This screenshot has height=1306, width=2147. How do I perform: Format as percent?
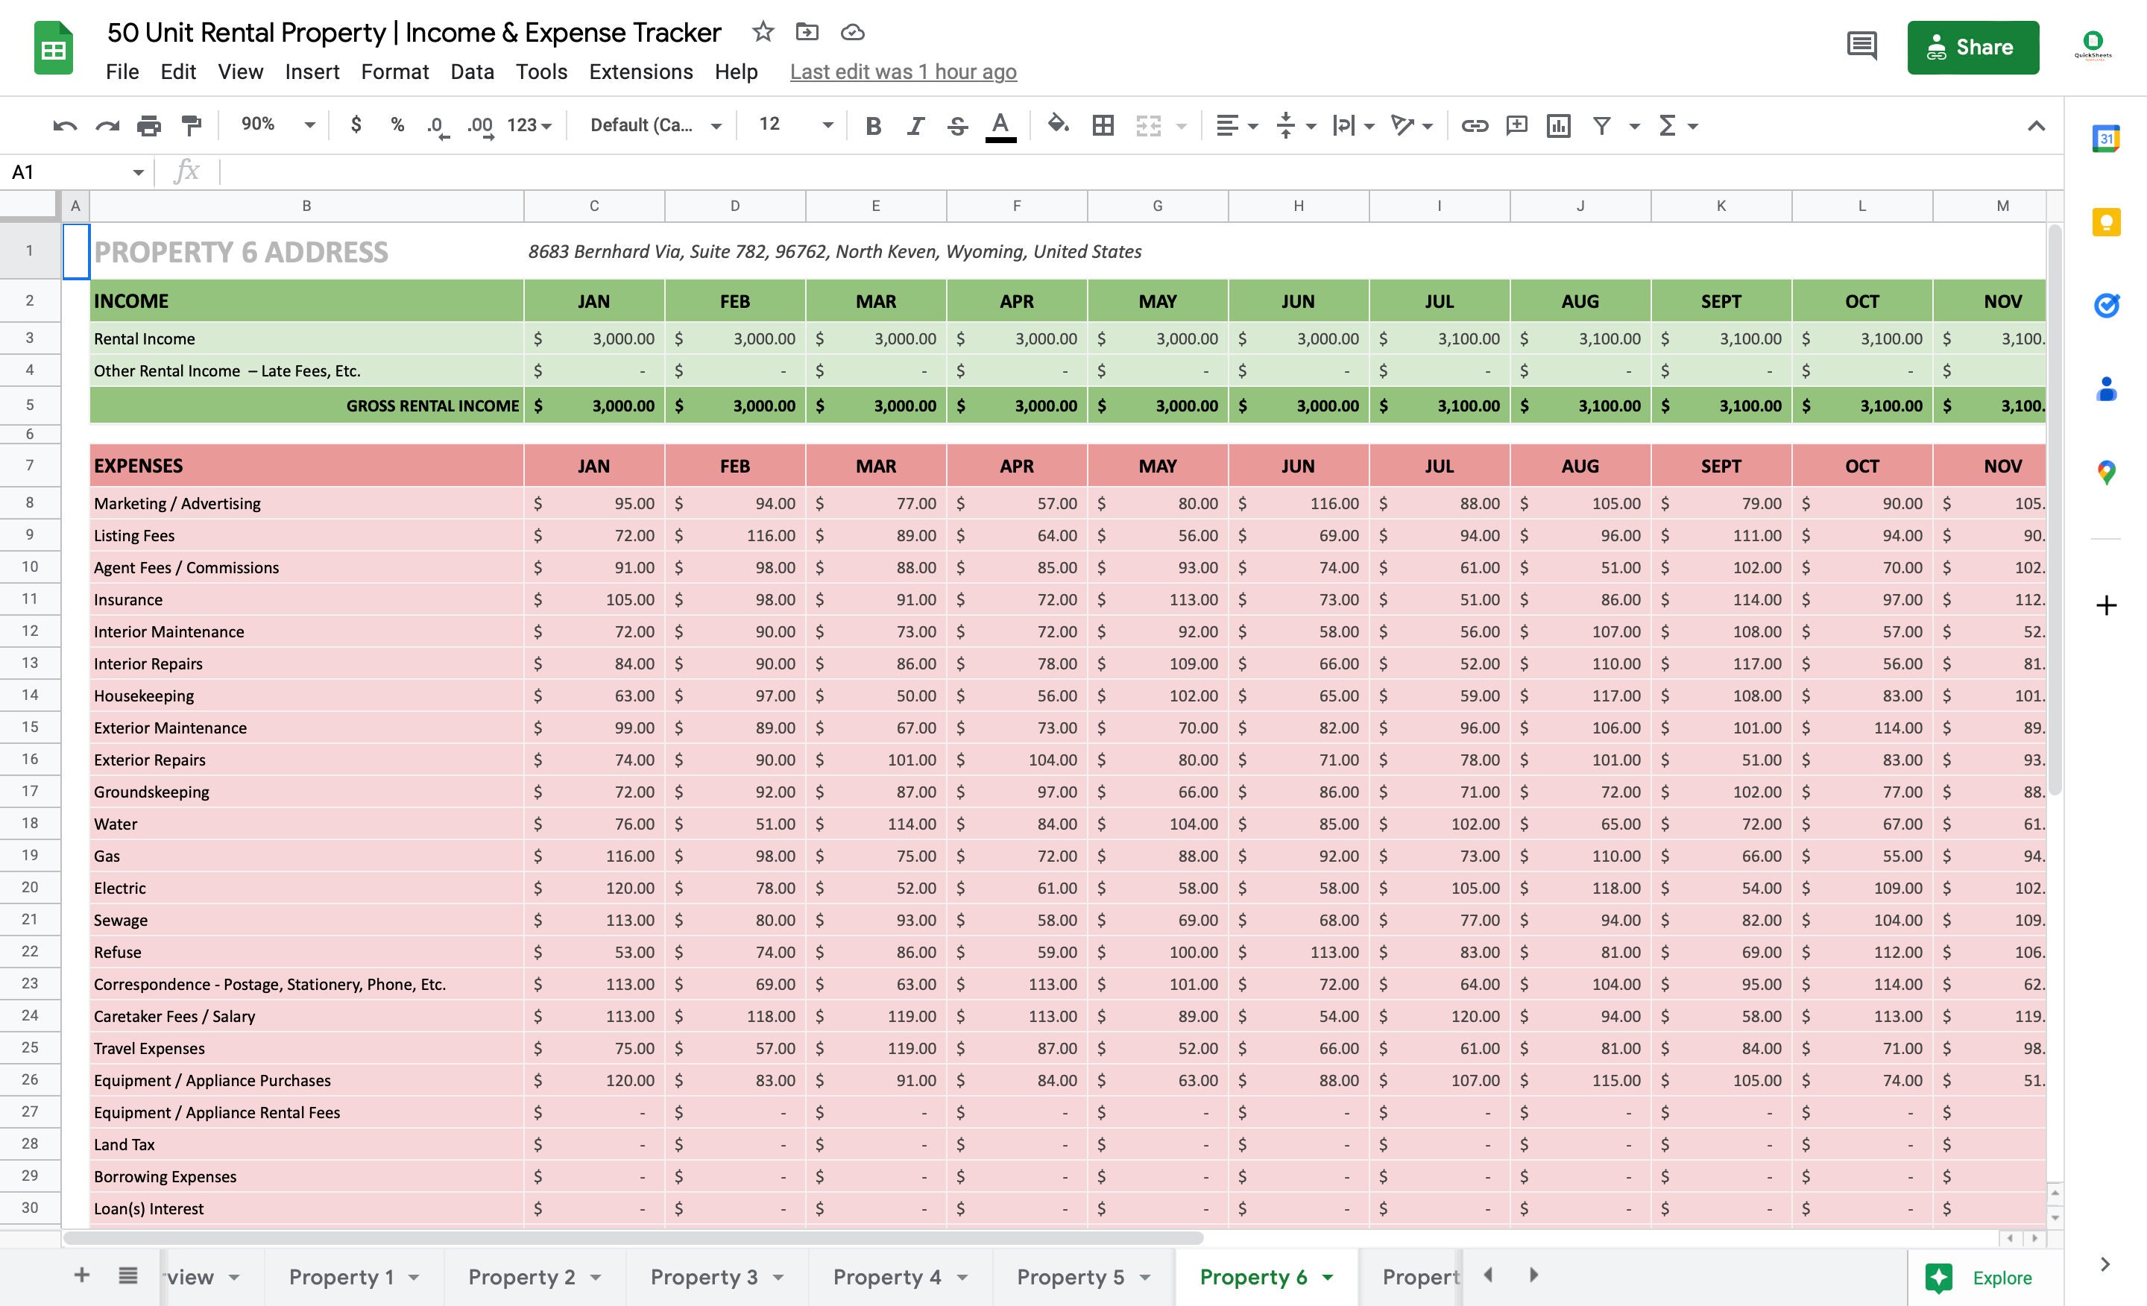coord(397,125)
